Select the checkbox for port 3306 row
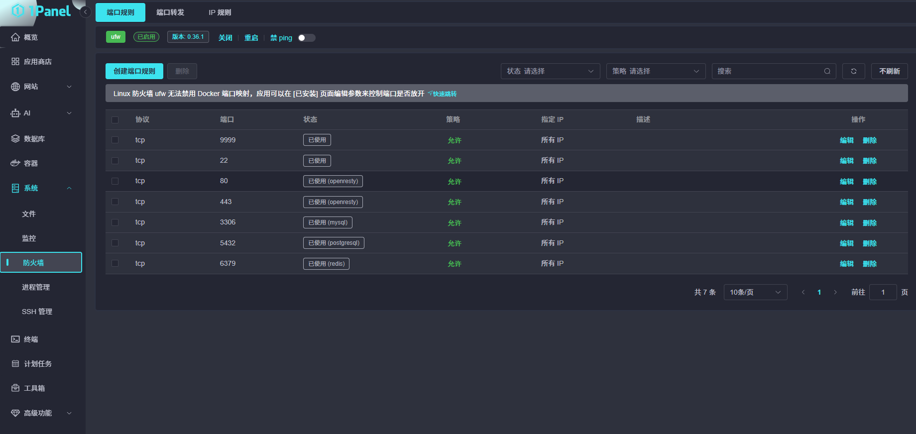Screen dimensions: 916x434 (115, 222)
